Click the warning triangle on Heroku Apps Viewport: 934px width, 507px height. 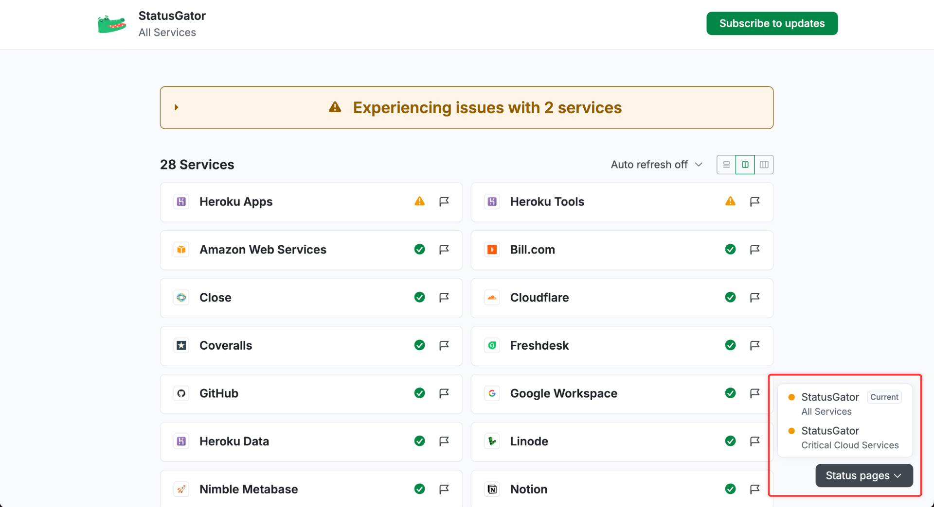click(419, 201)
